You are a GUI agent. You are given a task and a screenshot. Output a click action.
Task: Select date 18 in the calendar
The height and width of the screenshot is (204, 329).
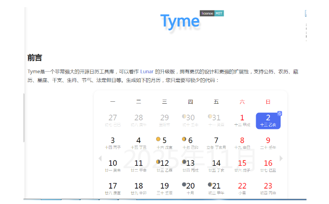(138, 189)
